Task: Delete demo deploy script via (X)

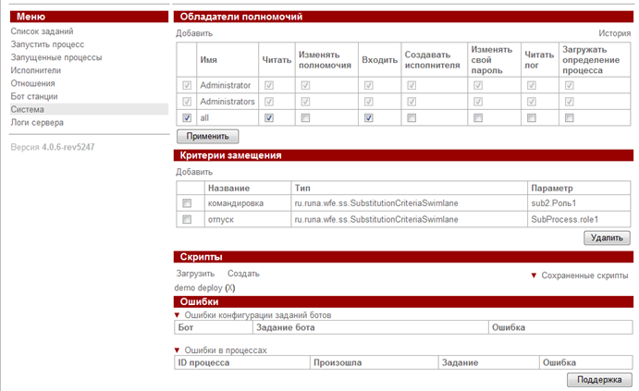Action: click(230, 288)
